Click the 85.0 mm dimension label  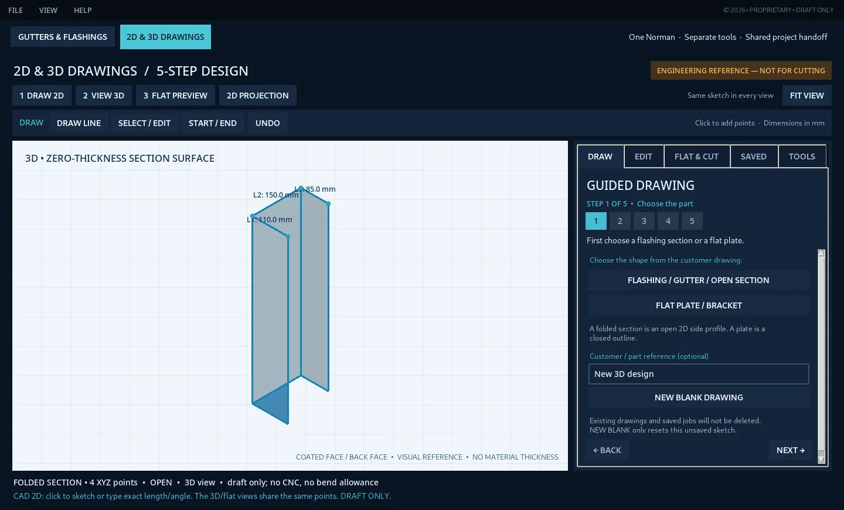point(315,189)
